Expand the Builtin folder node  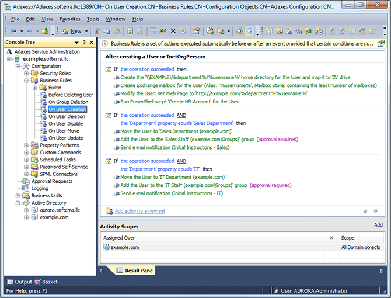(x=35, y=88)
